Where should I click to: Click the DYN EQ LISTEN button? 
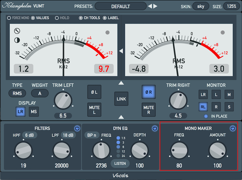click(x=120, y=163)
